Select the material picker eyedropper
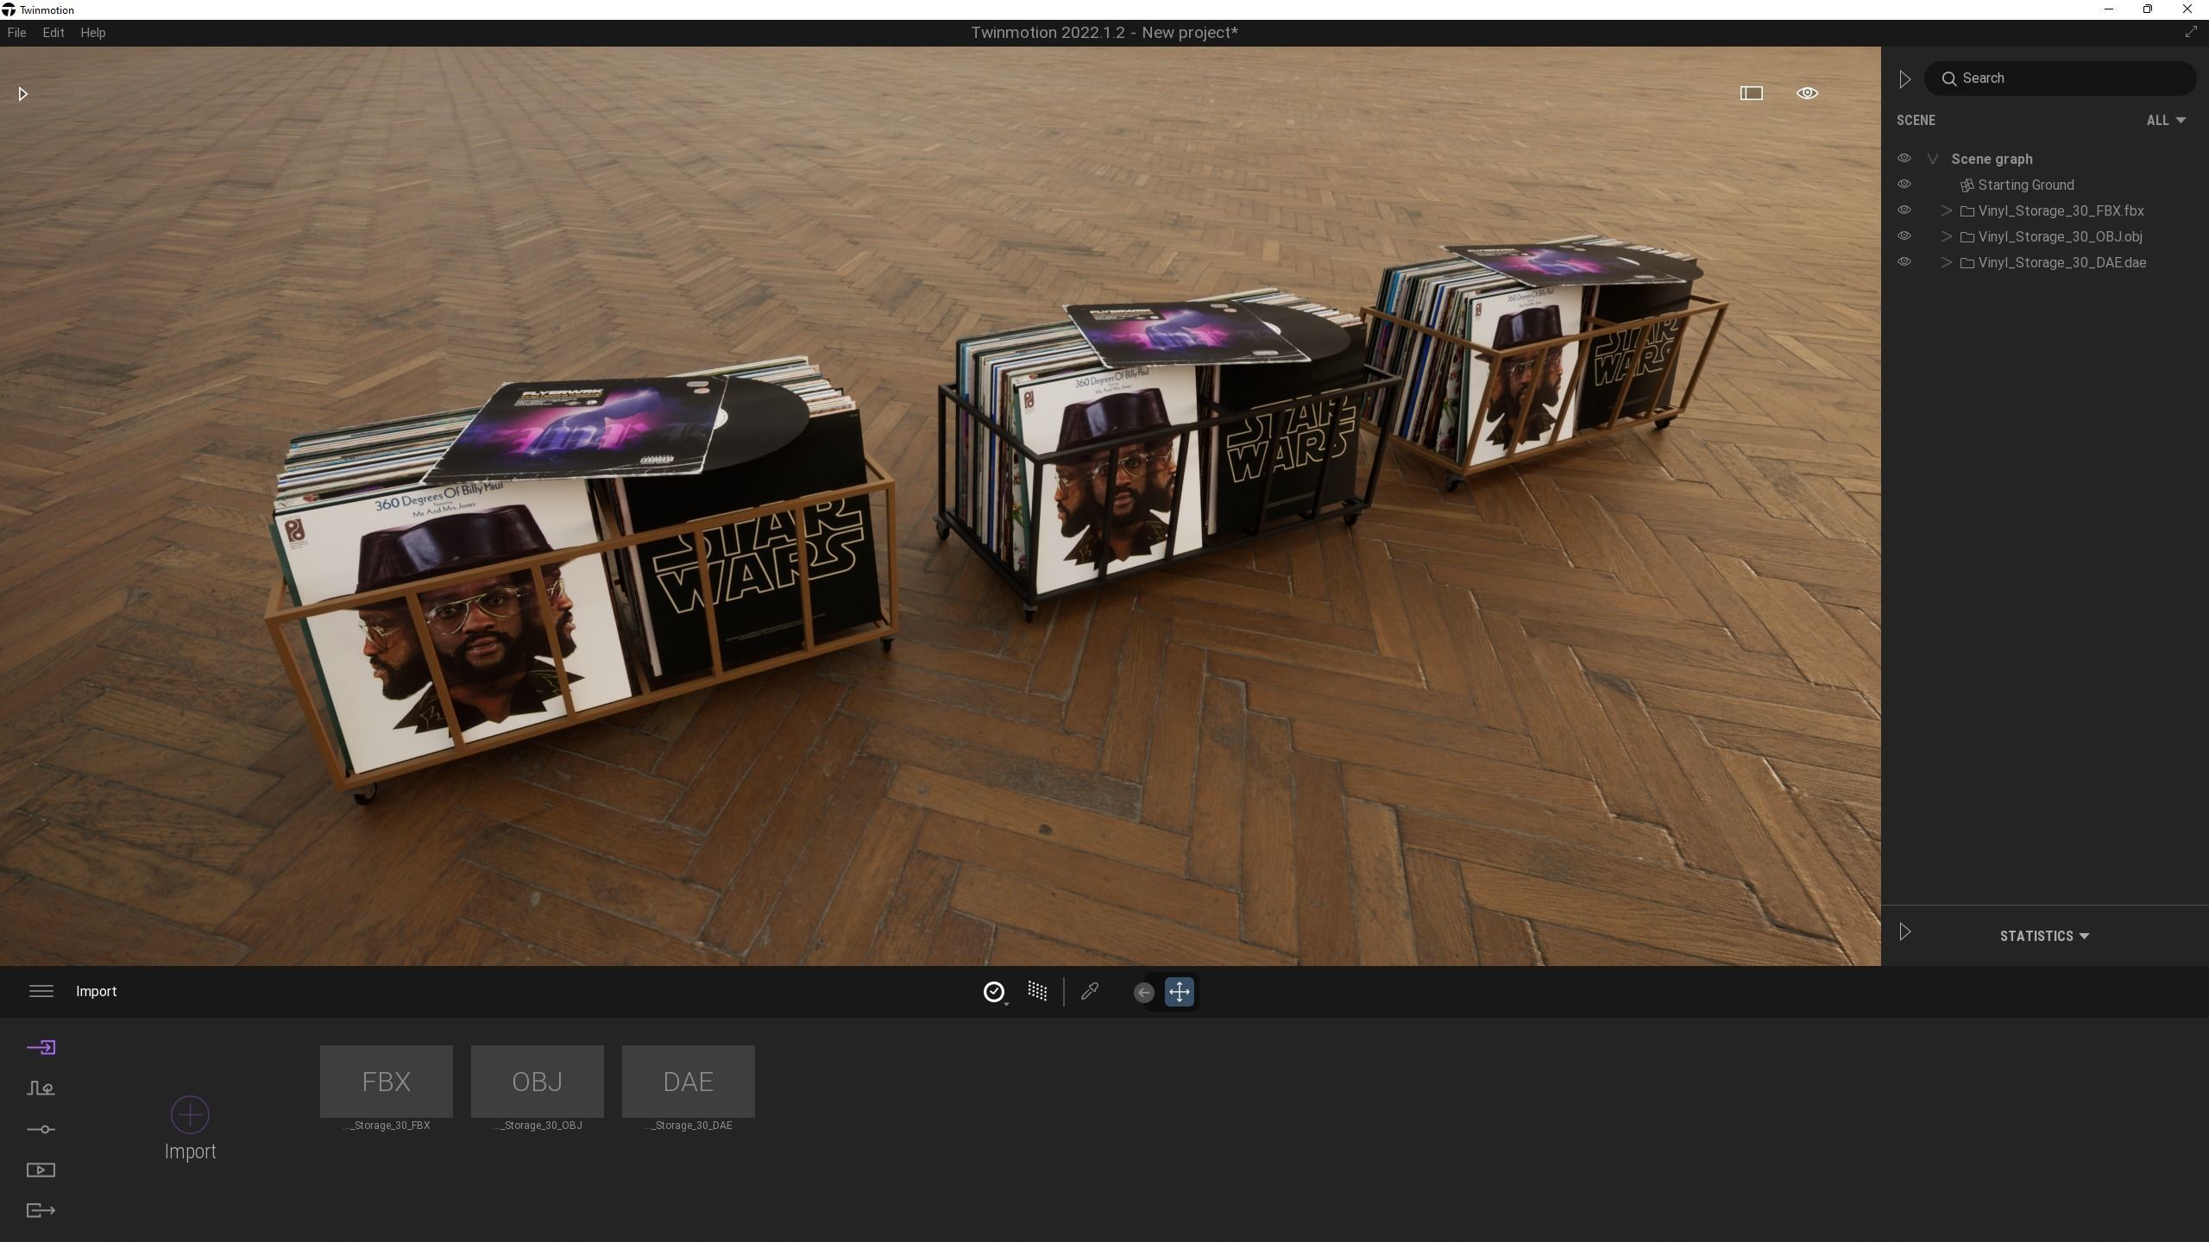The width and height of the screenshot is (2209, 1242). coord(1090,991)
